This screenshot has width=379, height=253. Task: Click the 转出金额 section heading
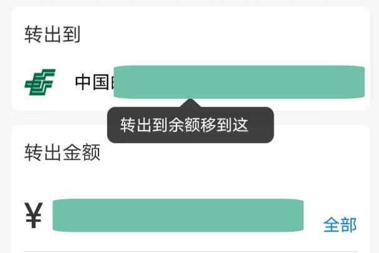(62, 153)
